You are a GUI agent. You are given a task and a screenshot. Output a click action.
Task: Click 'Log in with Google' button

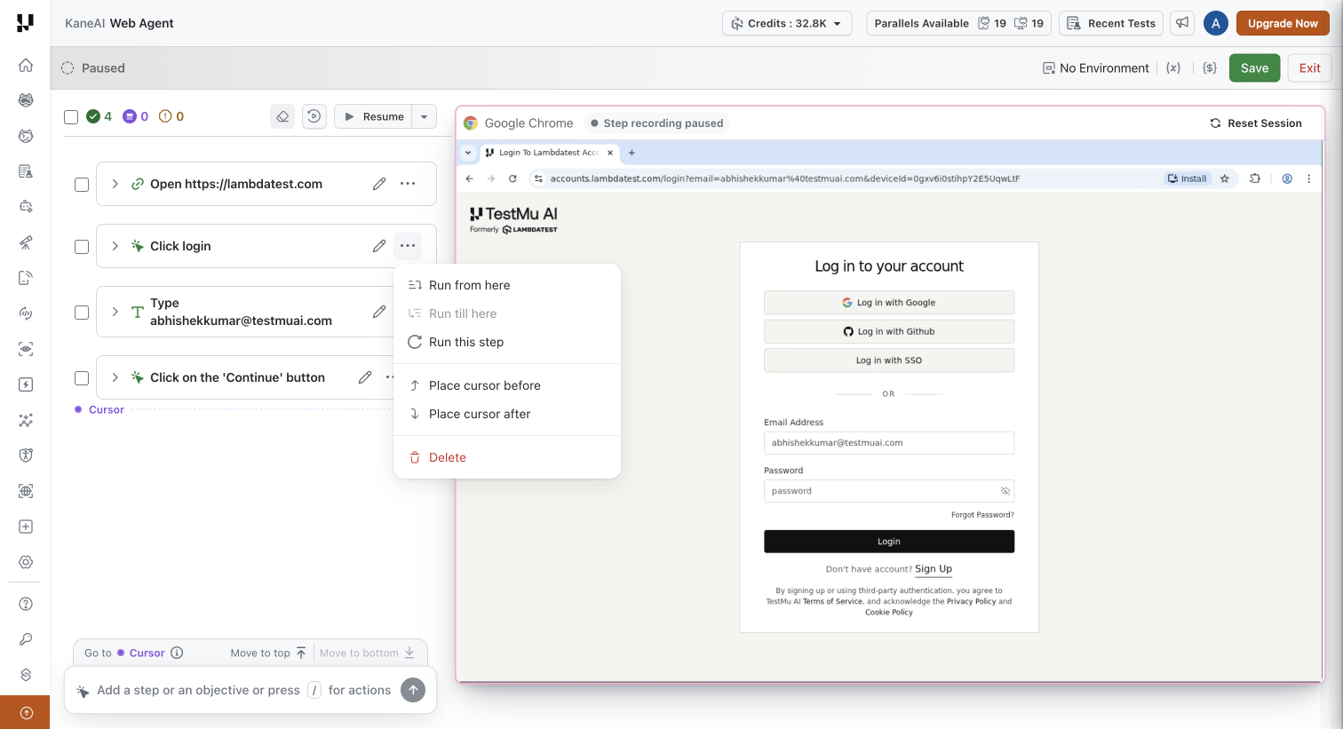[889, 303]
